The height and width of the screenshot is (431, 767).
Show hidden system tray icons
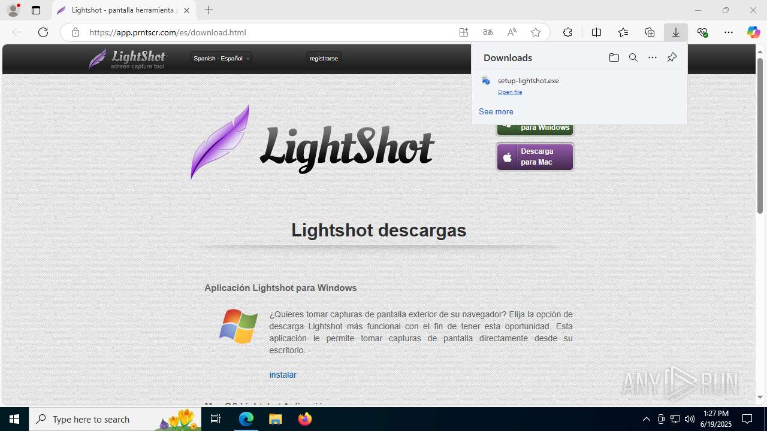(x=646, y=419)
